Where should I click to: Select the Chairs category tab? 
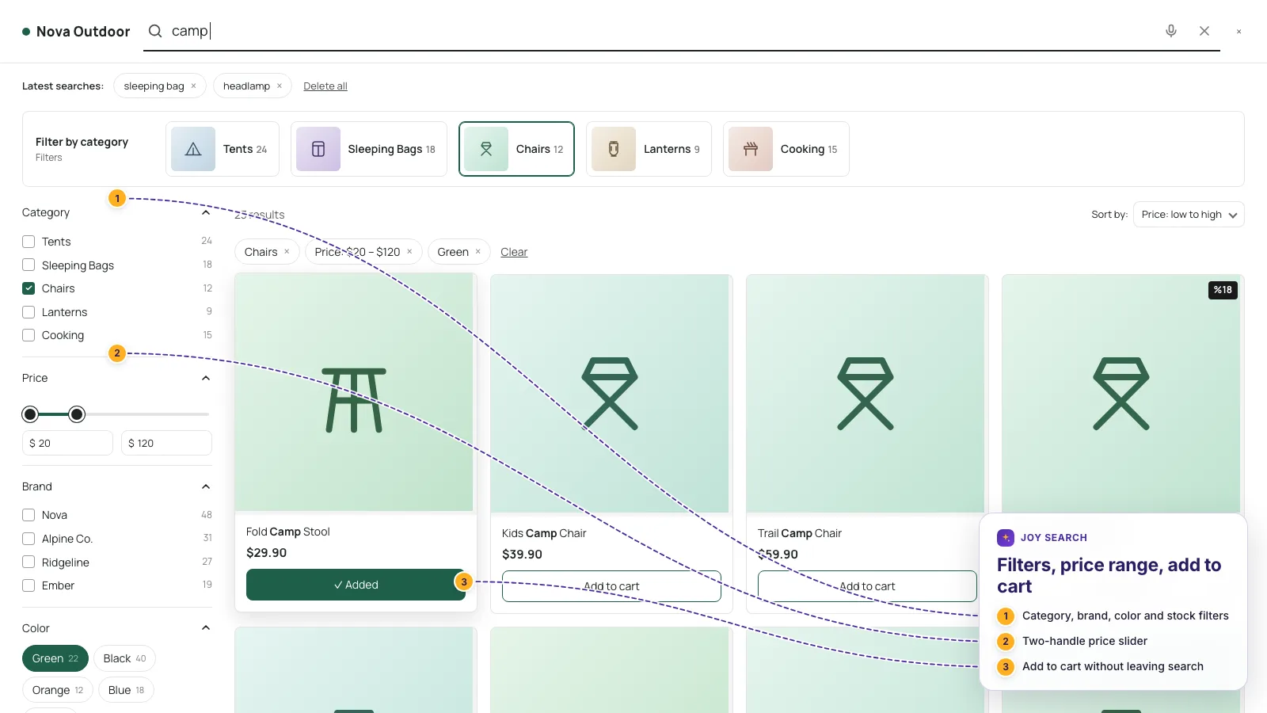[516, 149]
